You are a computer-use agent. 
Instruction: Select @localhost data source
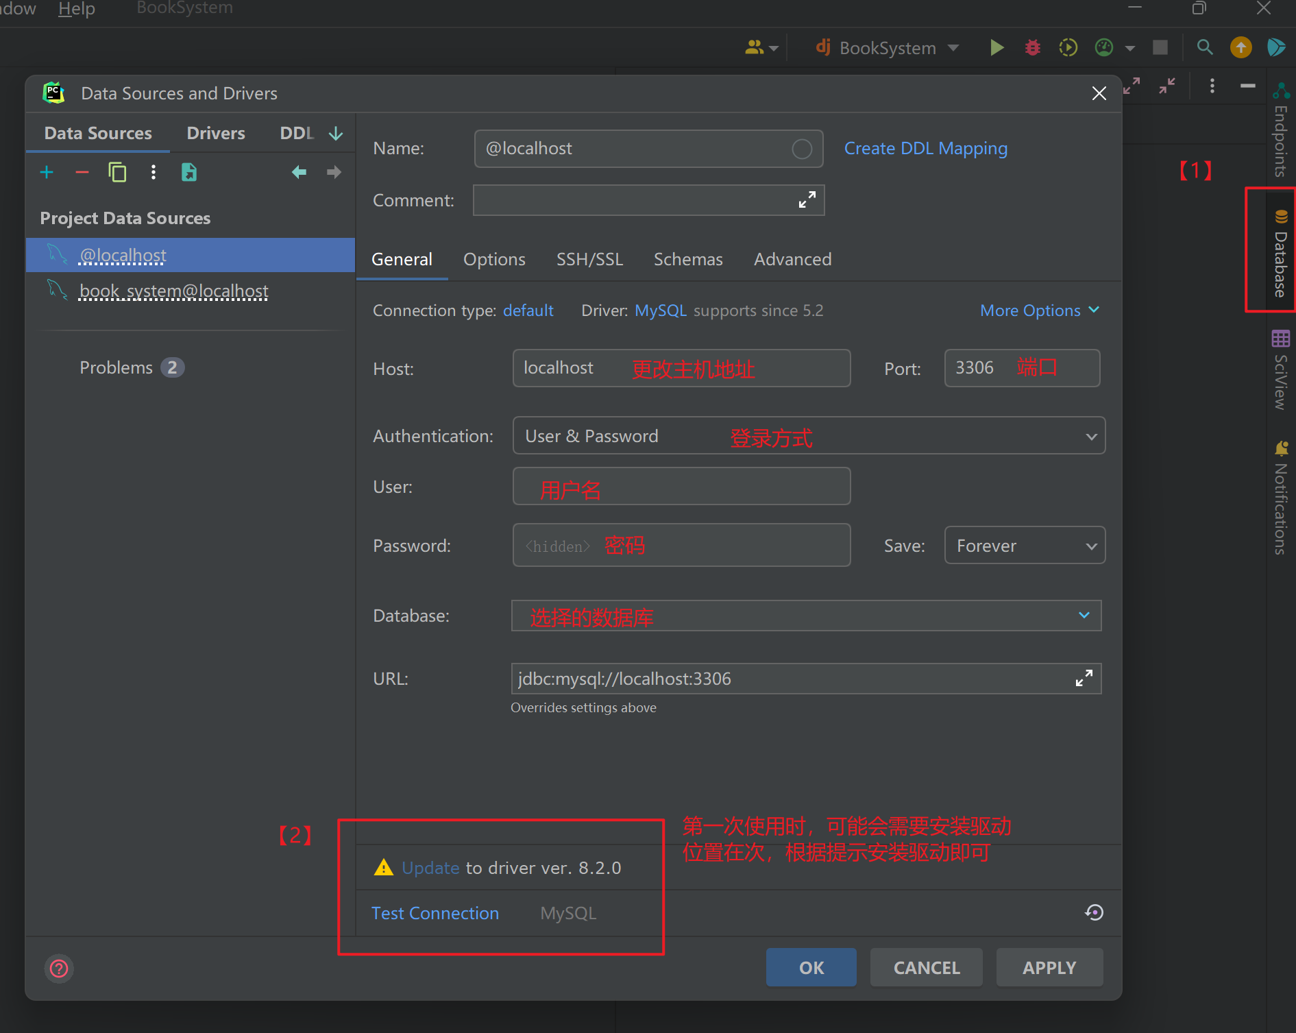point(191,255)
